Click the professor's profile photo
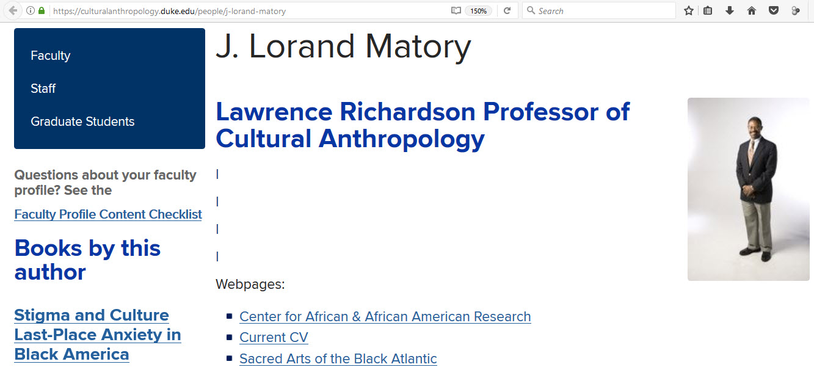The width and height of the screenshot is (814, 367). pyautogui.click(x=748, y=189)
